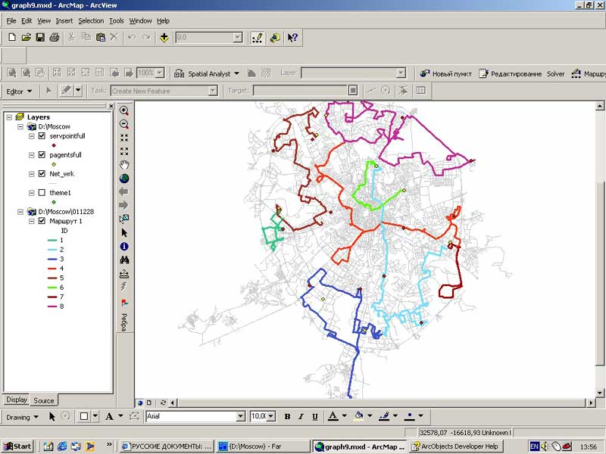Uncheck the servpointfull layer checkbox
Image resolution: width=606 pixels, height=454 pixels.
point(42,136)
